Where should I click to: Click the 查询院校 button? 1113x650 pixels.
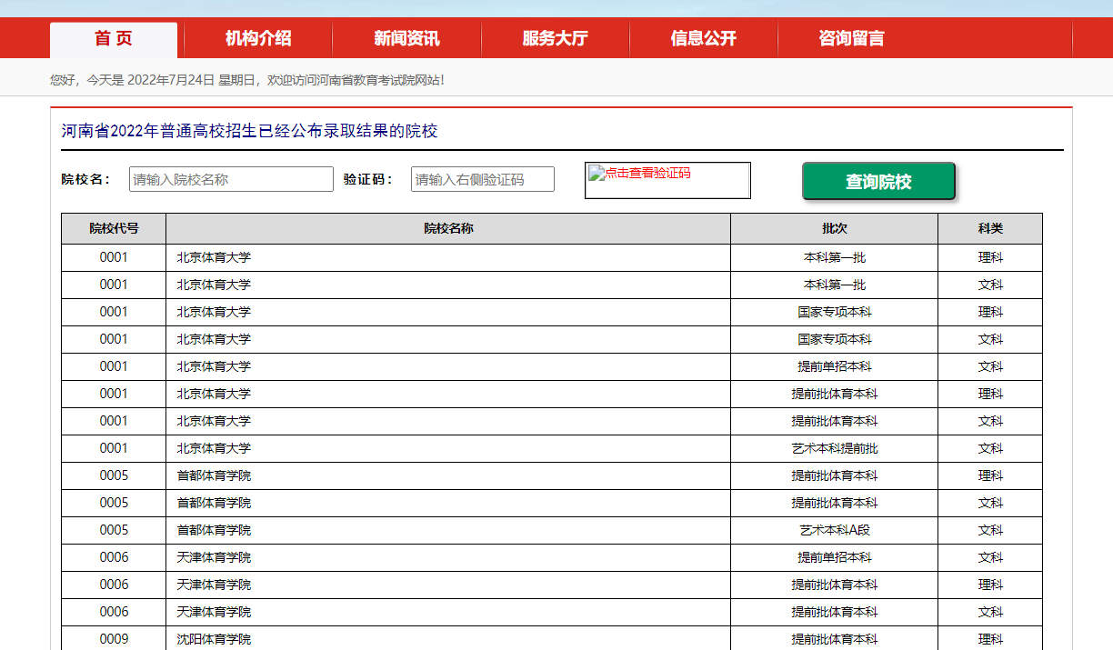(x=878, y=181)
